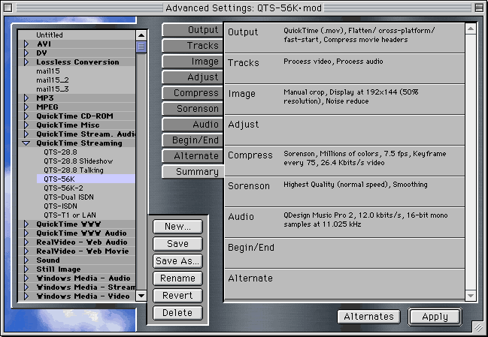Viewport: 488px width, 337px height.
Task: Switch to the Adjust tab
Action: click(x=192, y=77)
